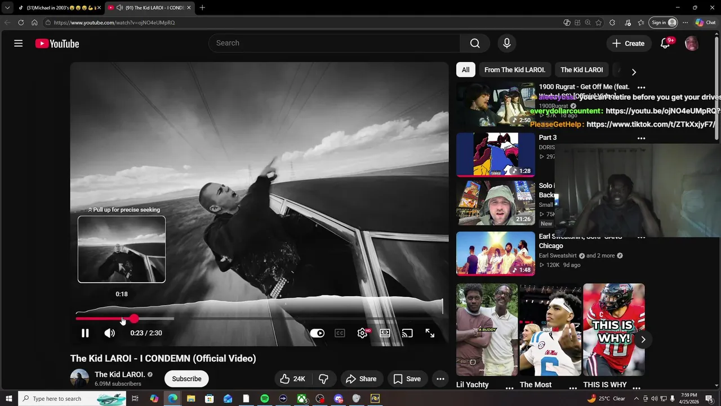Open File Explorer from taskbar
Image resolution: width=721 pixels, height=406 pixels.
pyautogui.click(x=191, y=399)
